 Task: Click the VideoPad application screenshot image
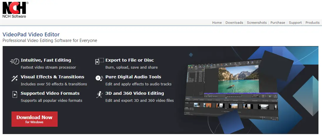coord(231,89)
